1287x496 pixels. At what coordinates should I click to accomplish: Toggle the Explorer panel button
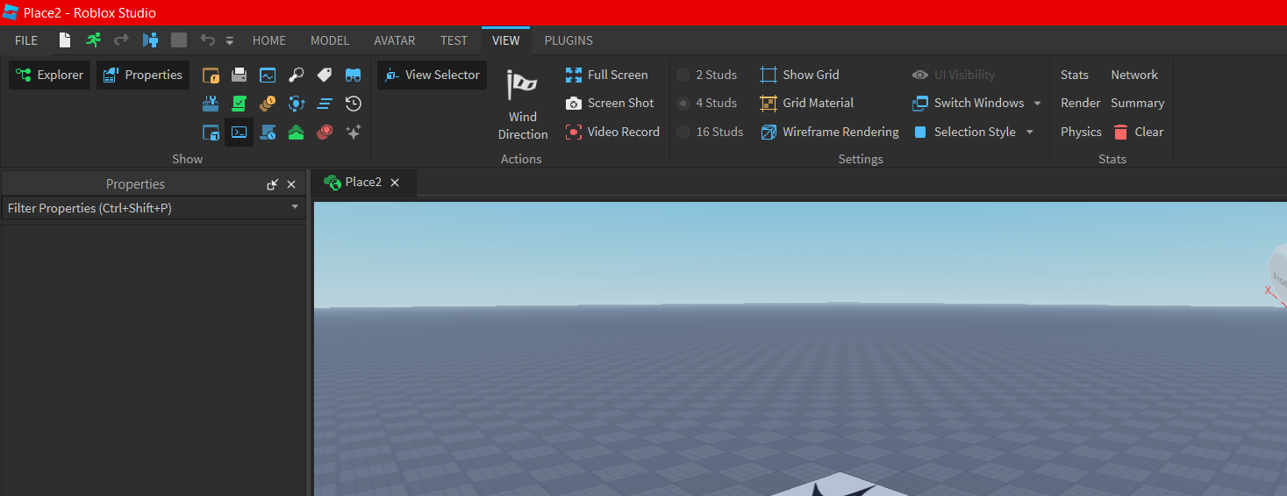point(50,75)
